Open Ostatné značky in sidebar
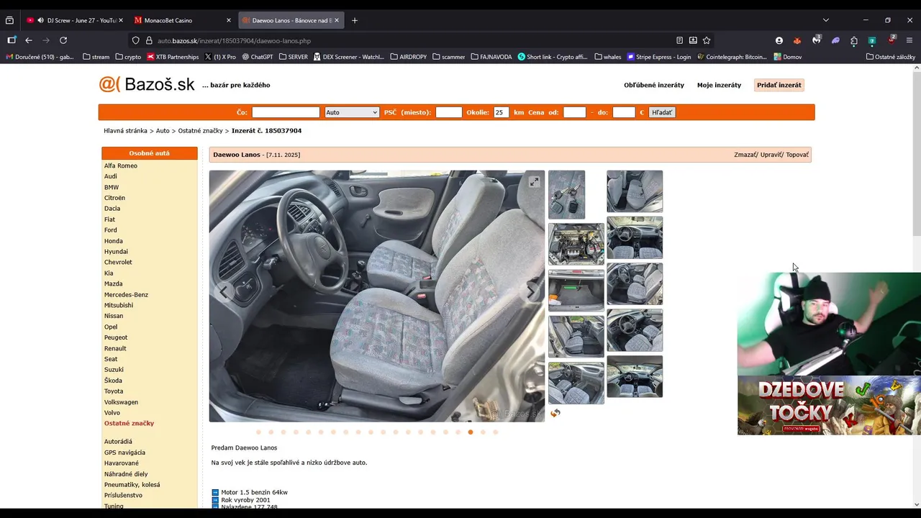This screenshot has width=921, height=518. coord(129,423)
